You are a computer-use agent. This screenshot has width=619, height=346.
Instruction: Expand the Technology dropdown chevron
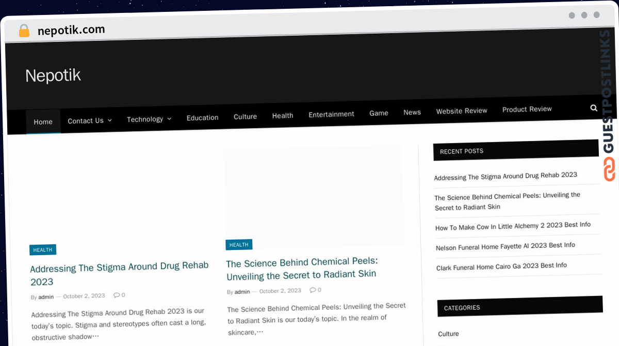point(169,119)
